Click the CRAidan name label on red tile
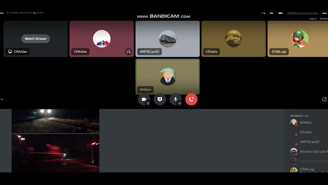The height and width of the screenshot is (185, 328). 80,52
